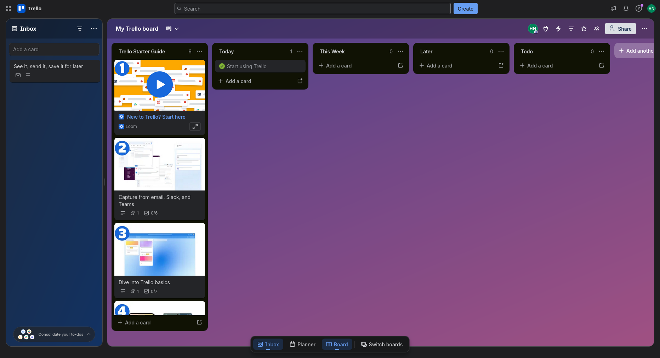This screenshot has width=660, height=358.
Task: Open board visibility people icon
Action: click(597, 29)
